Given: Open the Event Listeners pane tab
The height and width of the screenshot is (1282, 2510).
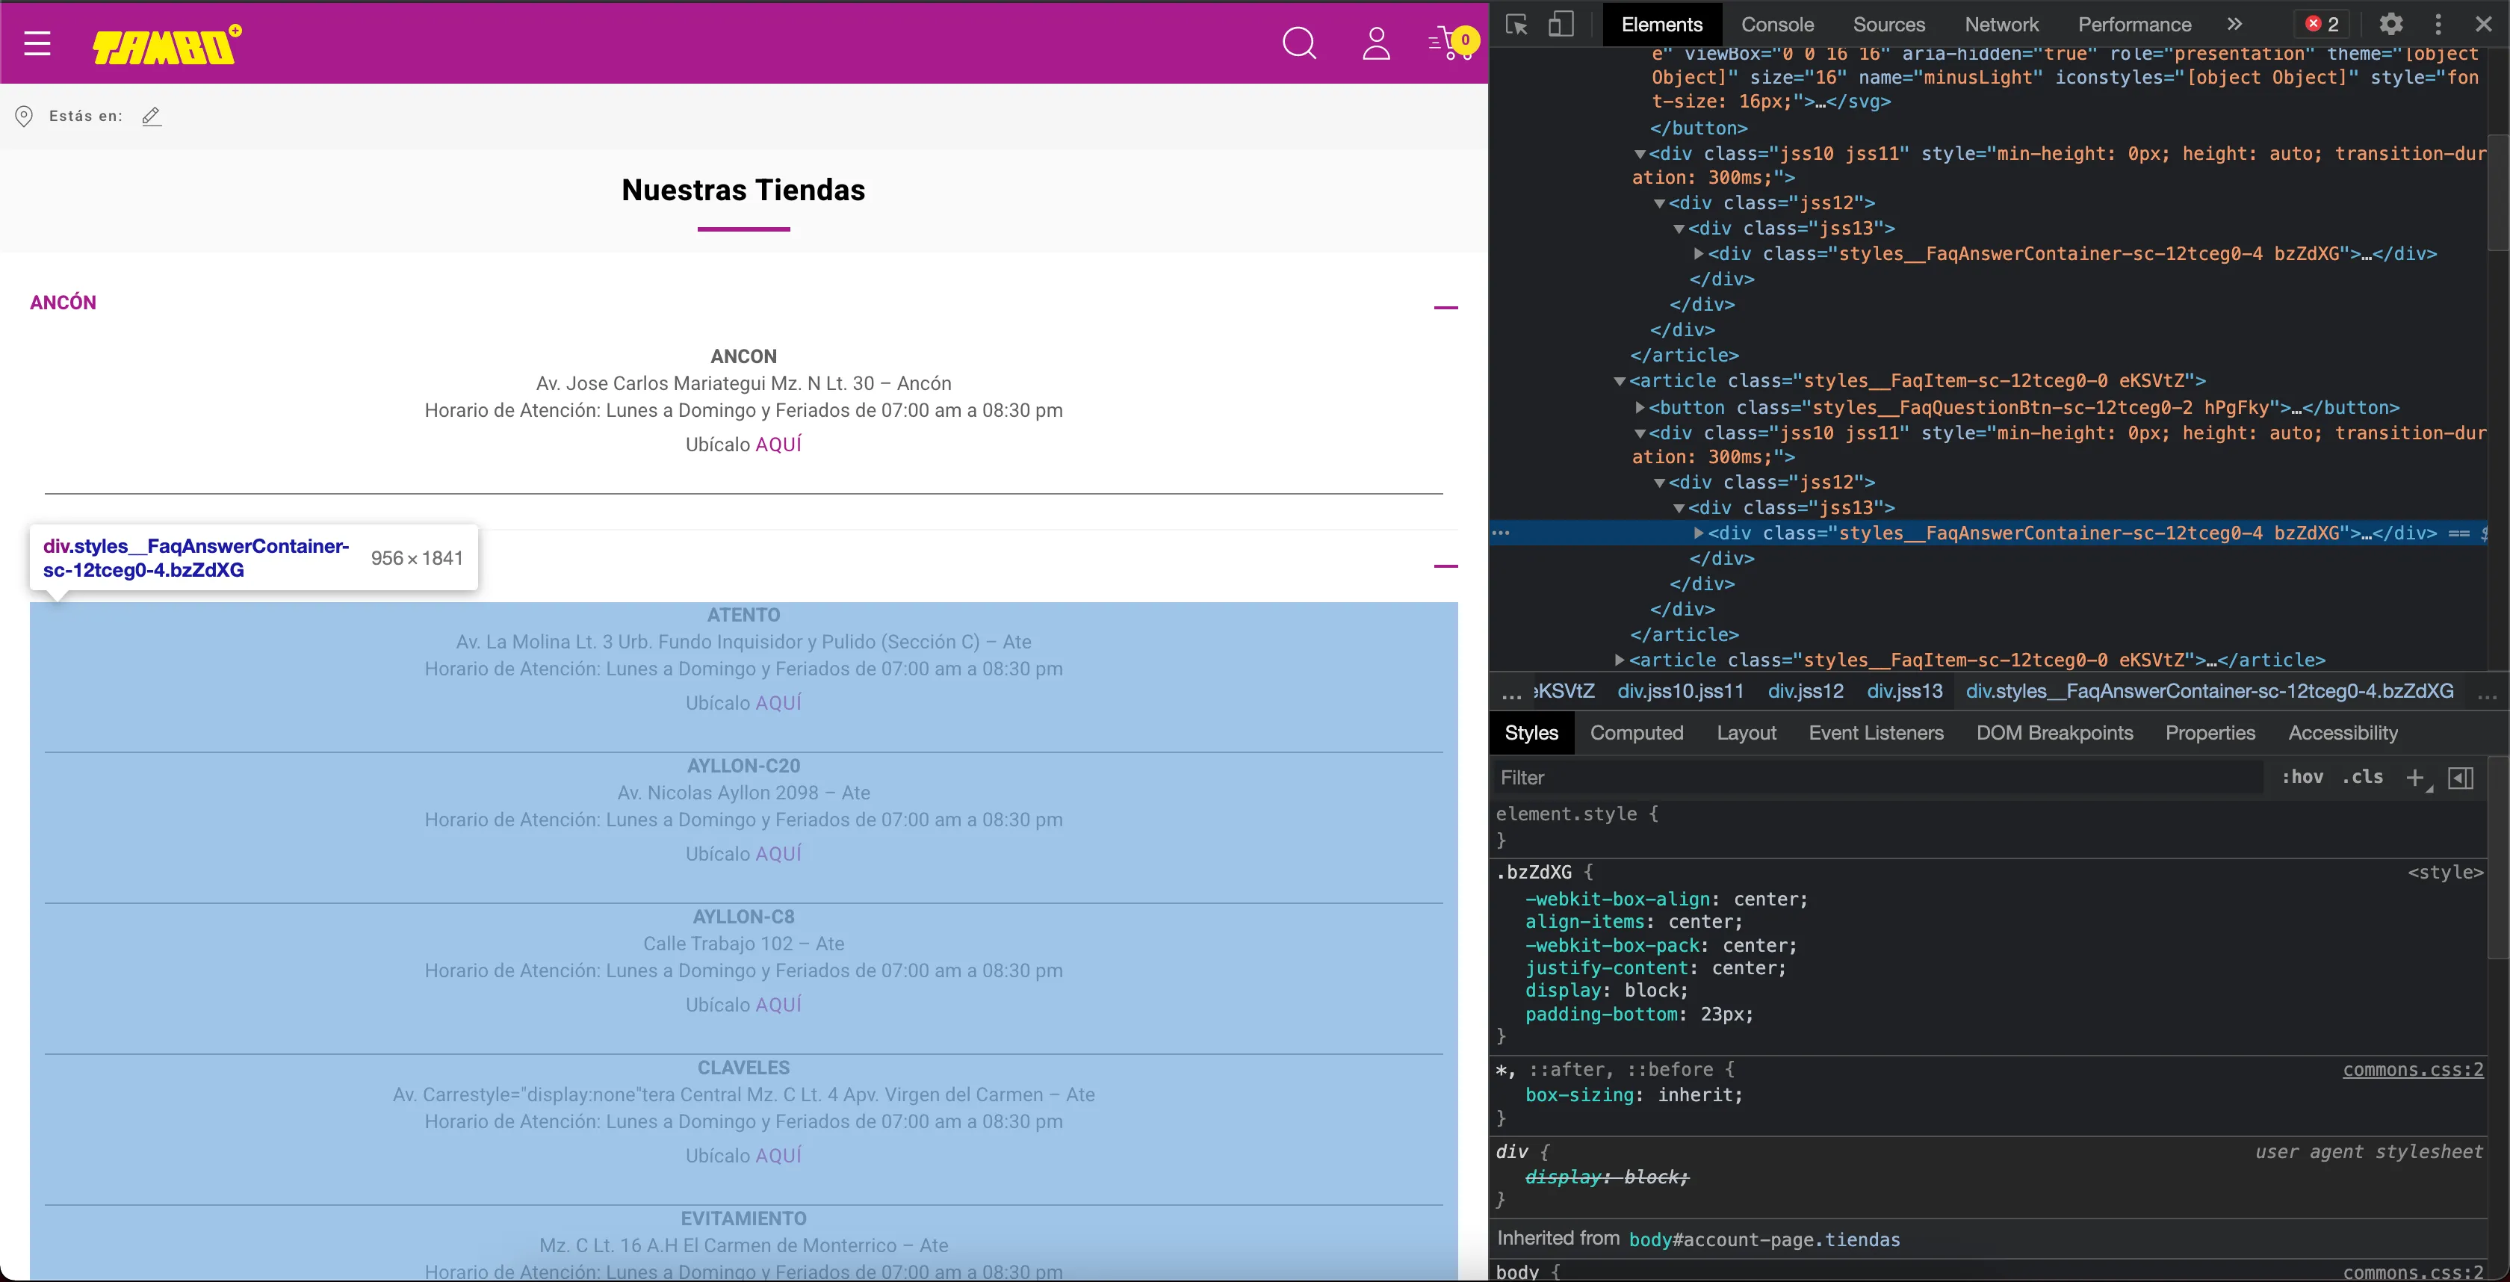Looking at the screenshot, I should tap(1876, 733).
